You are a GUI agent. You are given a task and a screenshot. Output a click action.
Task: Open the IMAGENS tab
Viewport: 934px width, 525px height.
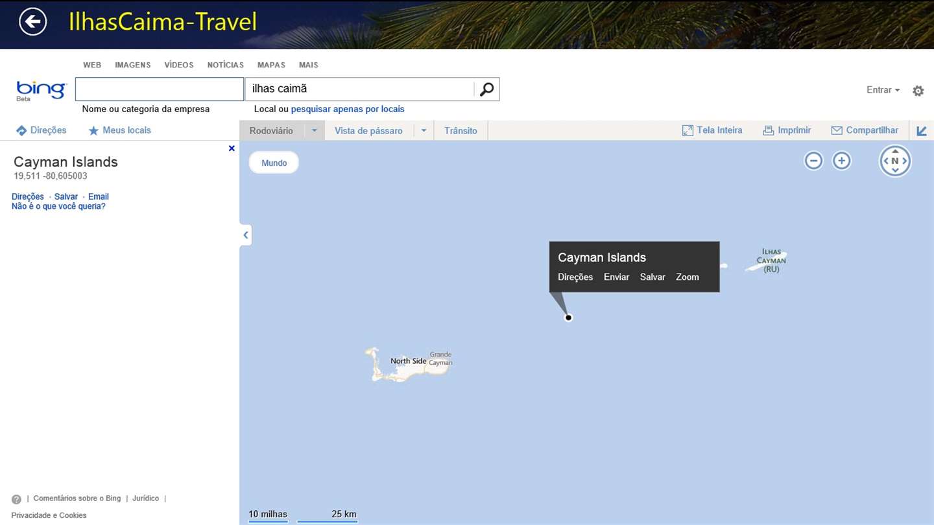point(133,65)
